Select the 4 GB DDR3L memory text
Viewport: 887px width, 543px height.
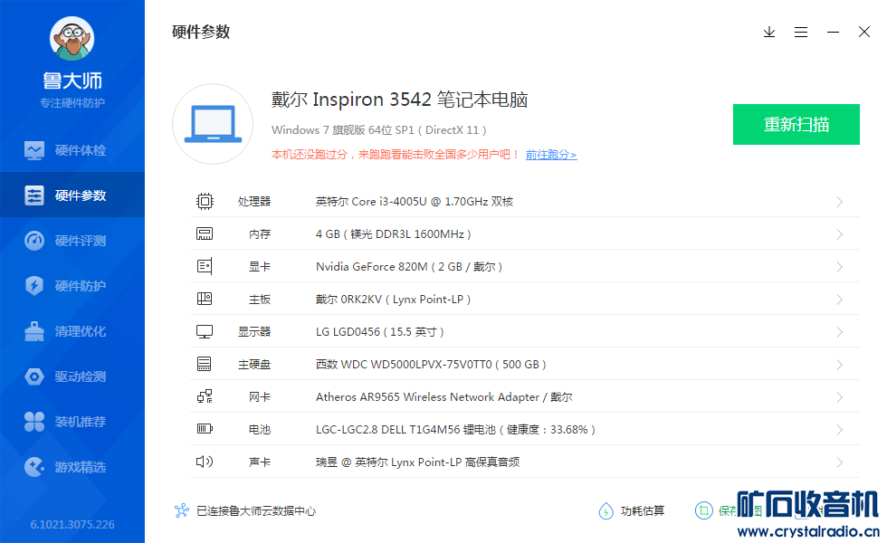[x=393, y=234]
